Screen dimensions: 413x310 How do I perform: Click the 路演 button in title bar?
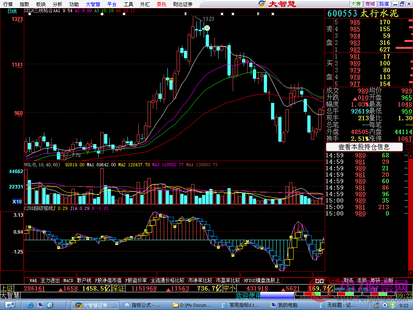384,4
